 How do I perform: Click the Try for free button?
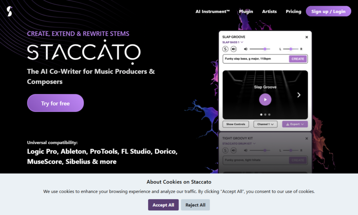click(56, 103)
